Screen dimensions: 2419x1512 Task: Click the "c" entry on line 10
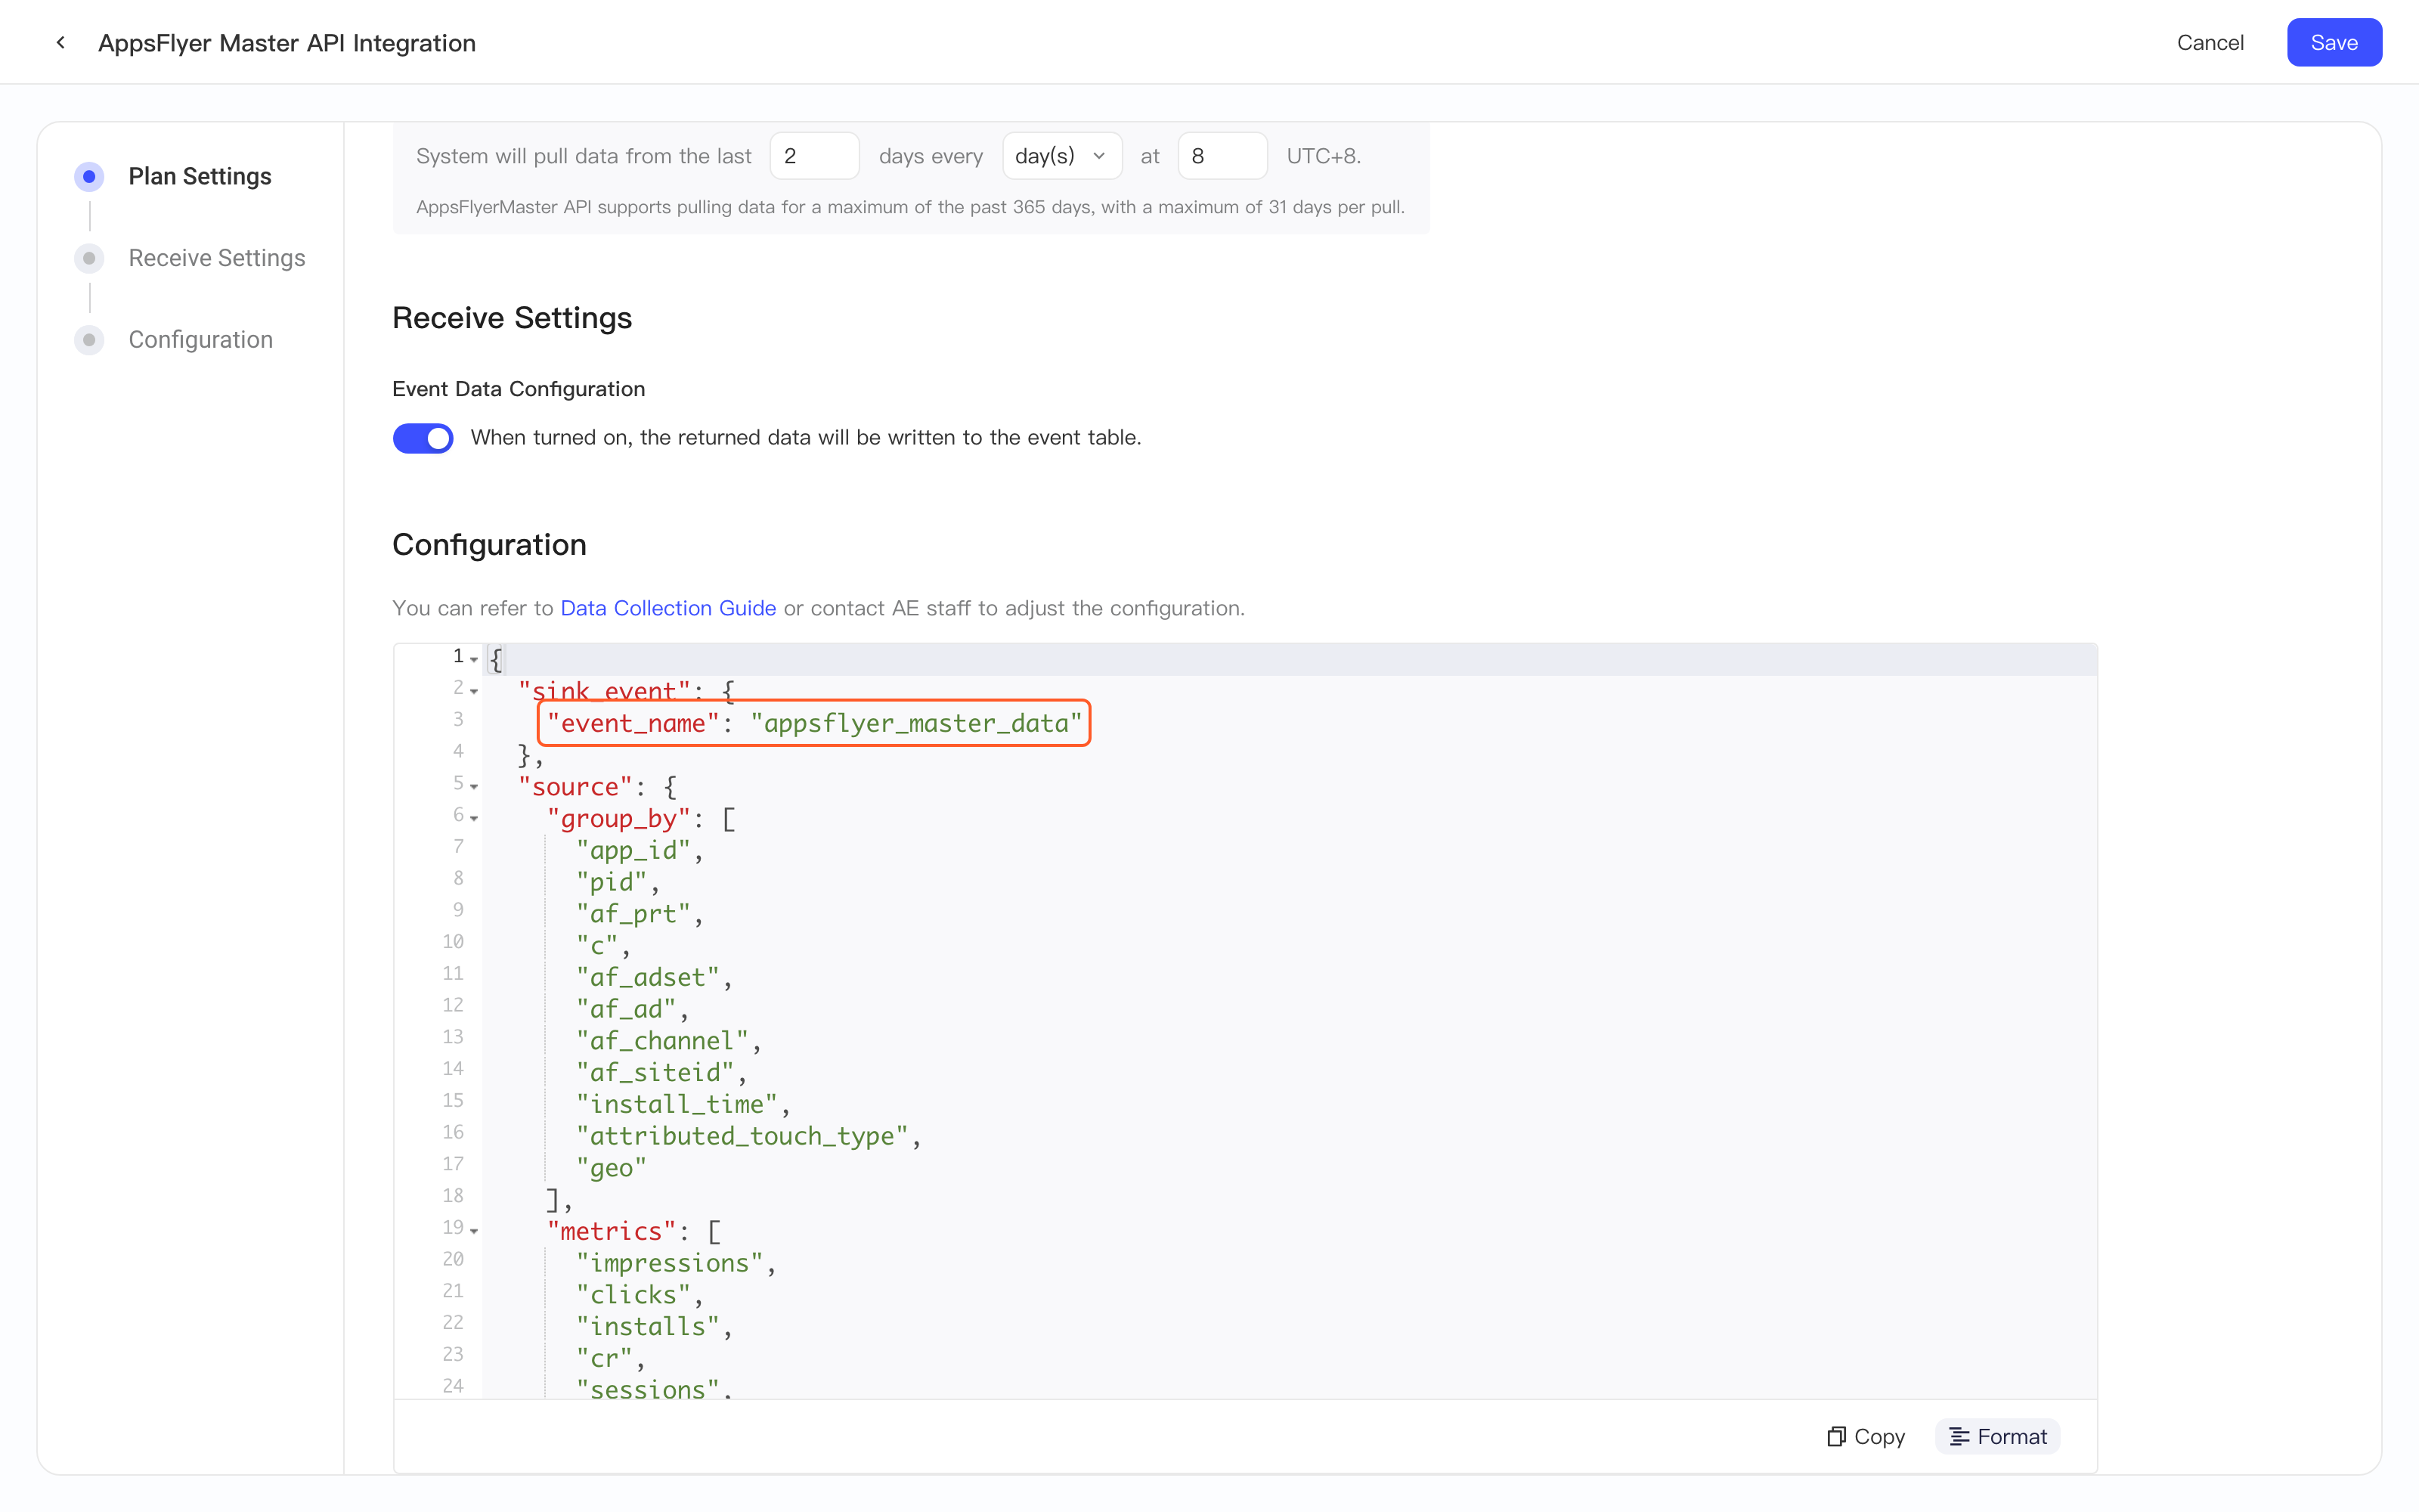click(x=596, y=946)
